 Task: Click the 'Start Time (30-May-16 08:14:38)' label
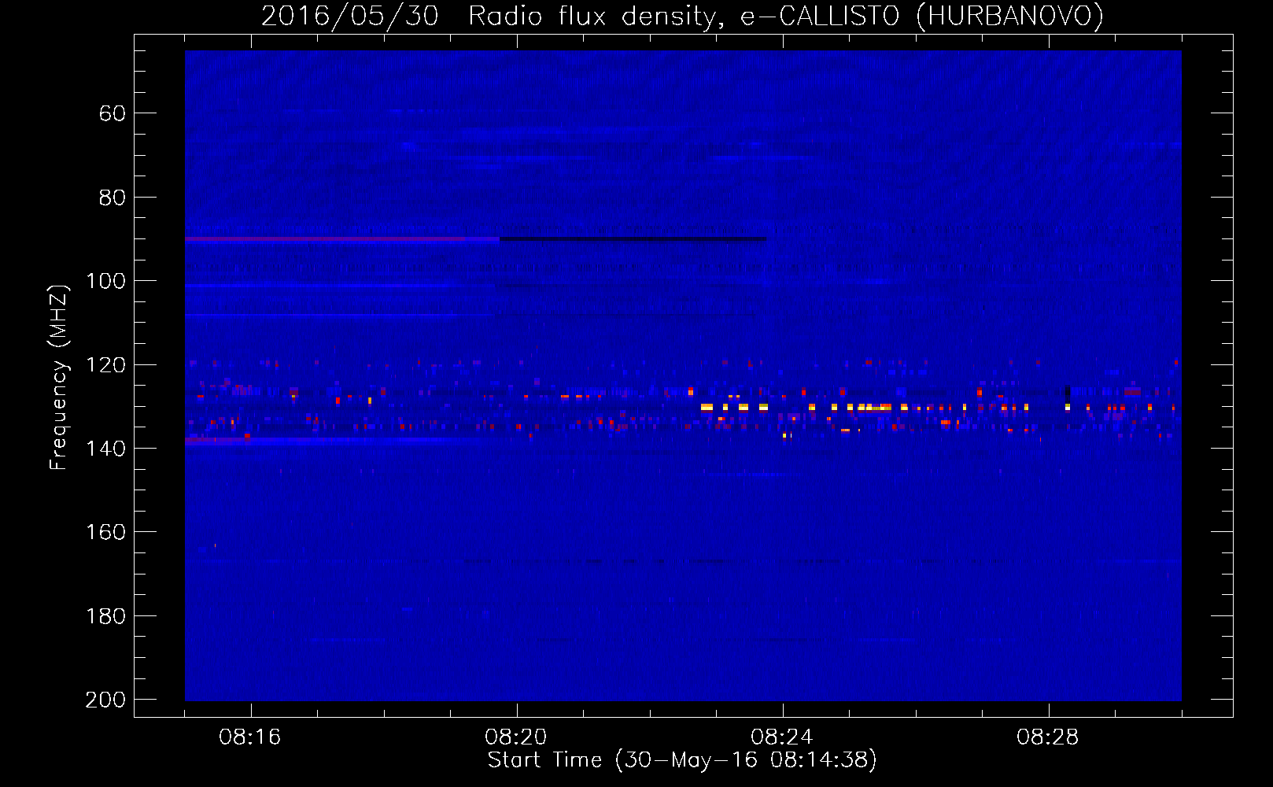[x=681, y=760]
